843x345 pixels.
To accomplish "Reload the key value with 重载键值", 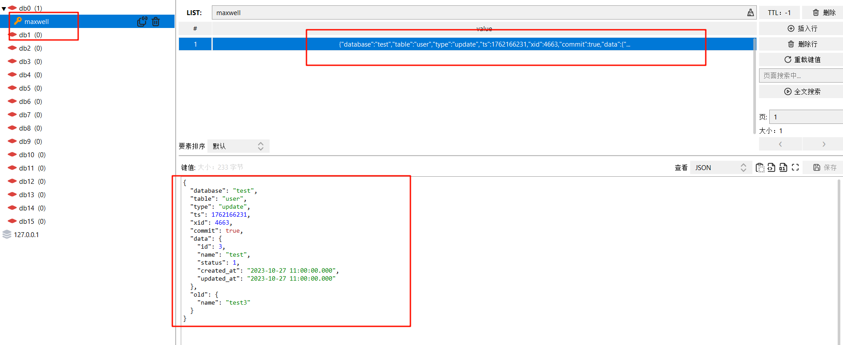I will pos(802,59).
